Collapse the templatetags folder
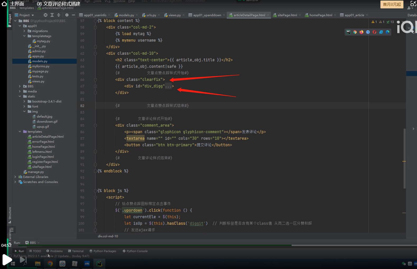Image resolution: width=417 pixels, height=269 pixels. 24,36
